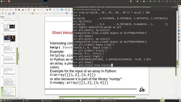Image resolution: width=181 pixels, height=102 pixels.
Task: Click the 'Short introd' slide title text
Action: 63,33
